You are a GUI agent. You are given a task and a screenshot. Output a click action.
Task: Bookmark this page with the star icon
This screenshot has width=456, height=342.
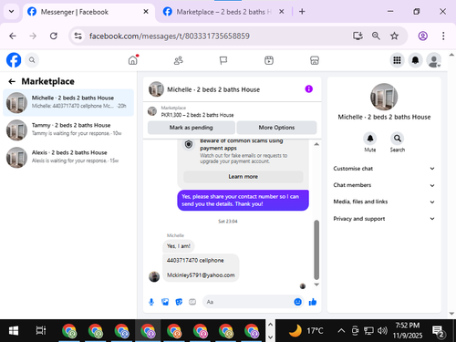(394, 36)
